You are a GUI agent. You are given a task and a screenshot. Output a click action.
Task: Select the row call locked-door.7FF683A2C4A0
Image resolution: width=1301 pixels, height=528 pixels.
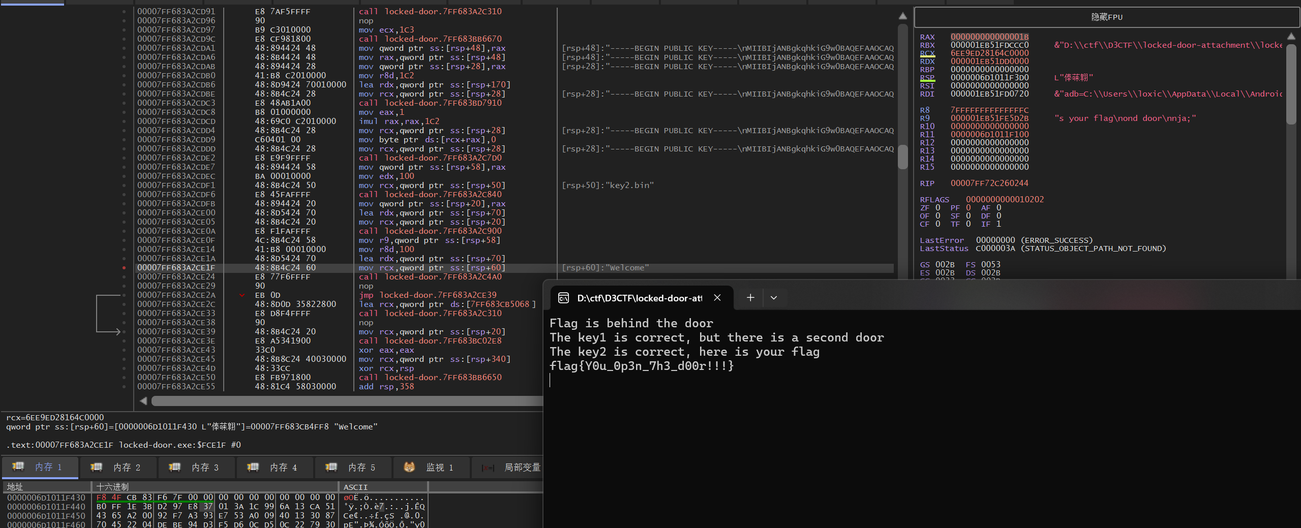point(430,277)
